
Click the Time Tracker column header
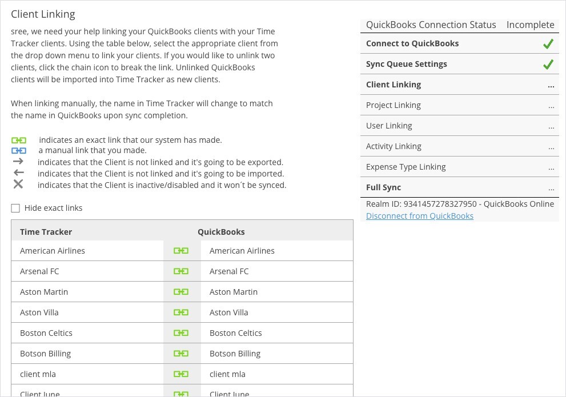(46, 232)
